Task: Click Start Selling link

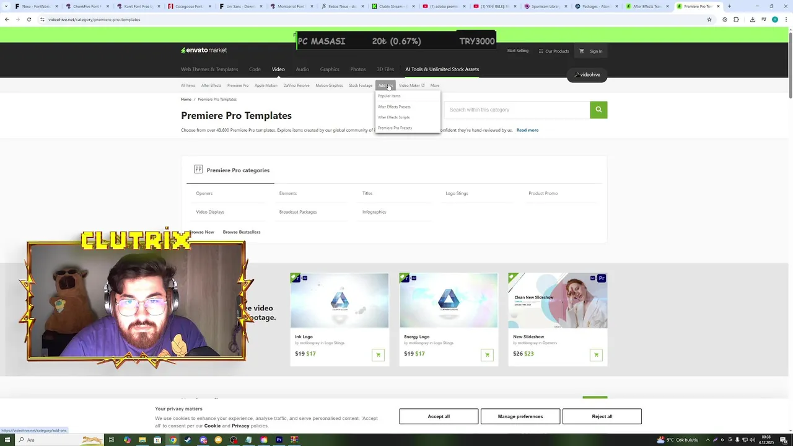Action: point(517,51)
